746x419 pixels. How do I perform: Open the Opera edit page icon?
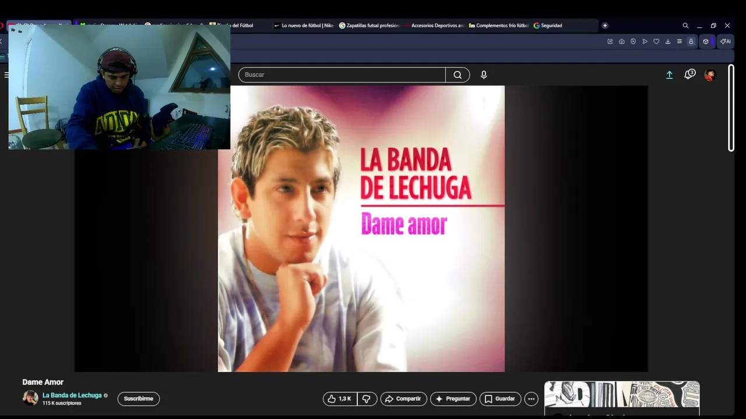(x=610, y=41)
